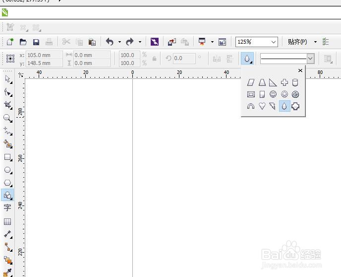The width and height of the screenshot is (341, 277).
Task: Select the Zoom magnifier tool
Action: point(8,118)
